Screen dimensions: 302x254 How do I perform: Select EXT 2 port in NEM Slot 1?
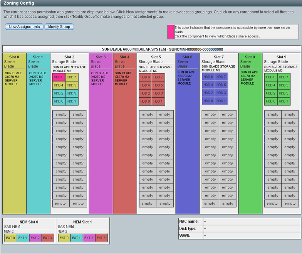point(89,238)
